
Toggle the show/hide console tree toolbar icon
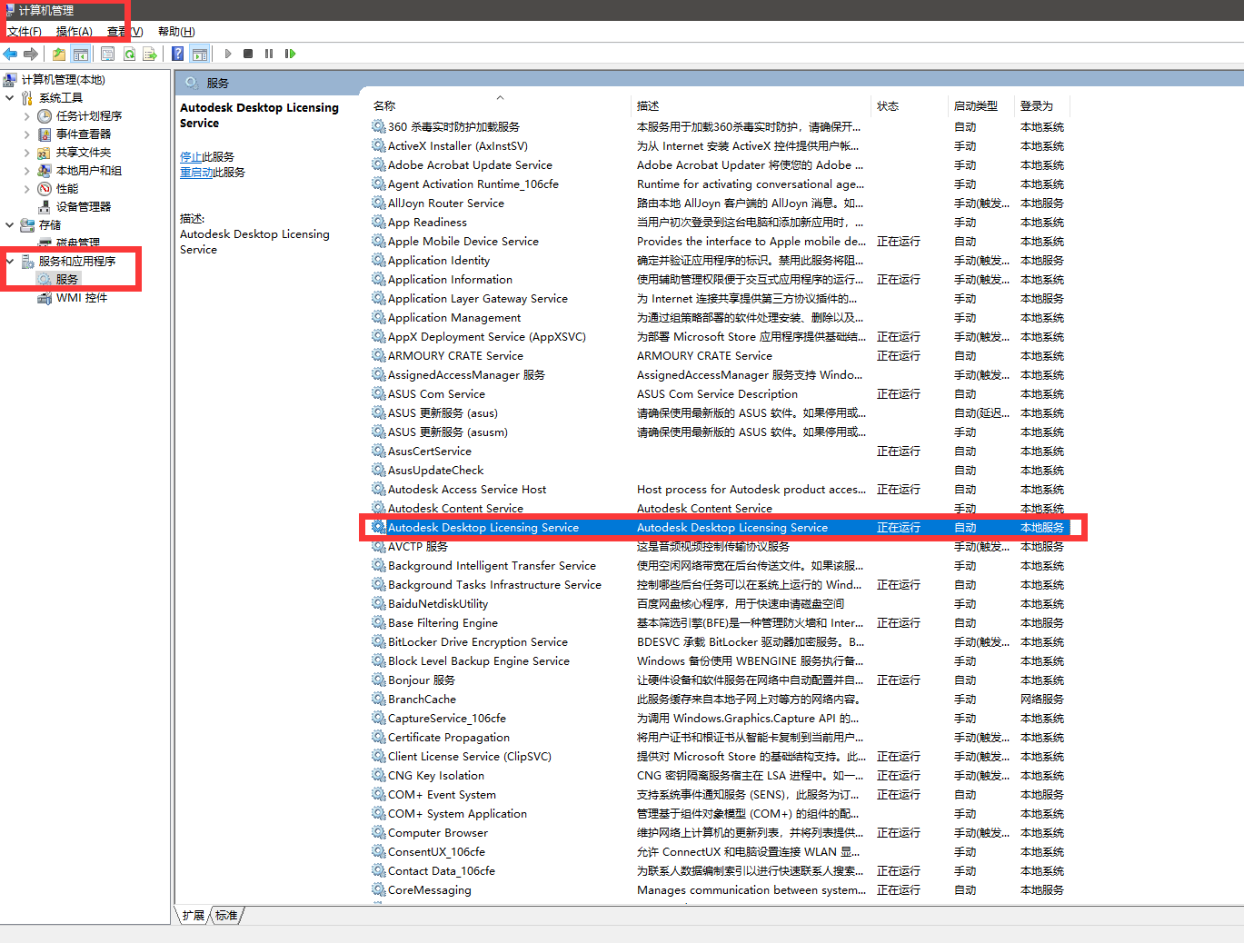click(x=81, y=54)
